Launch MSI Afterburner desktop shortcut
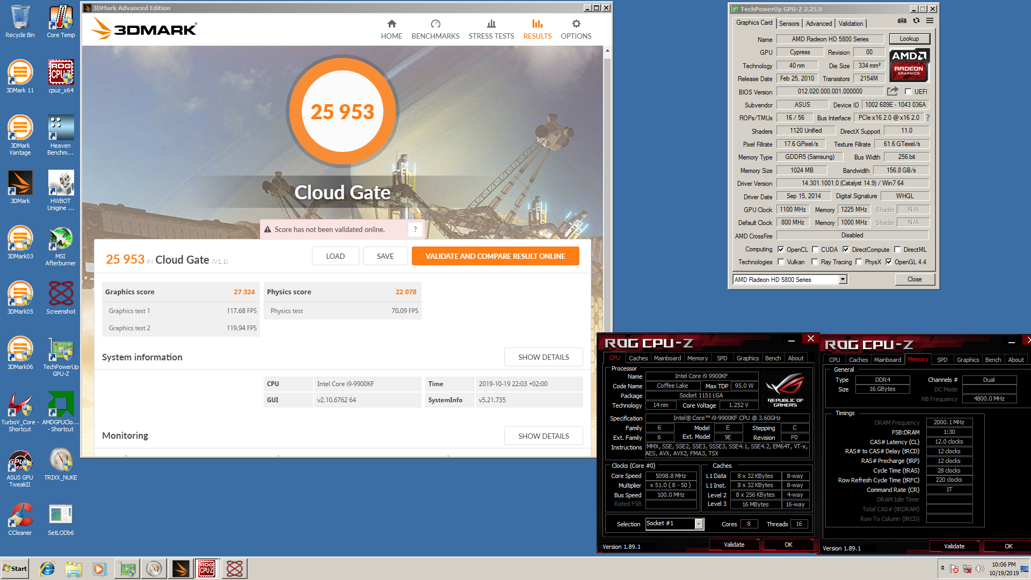The height and width of the screenshot is (580, 1031). point(61,246)
